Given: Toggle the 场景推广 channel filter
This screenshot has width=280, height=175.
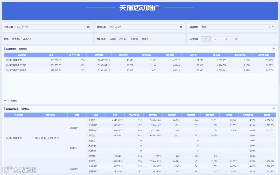Looking at the screenshot, I should click(x=135, y=39).
